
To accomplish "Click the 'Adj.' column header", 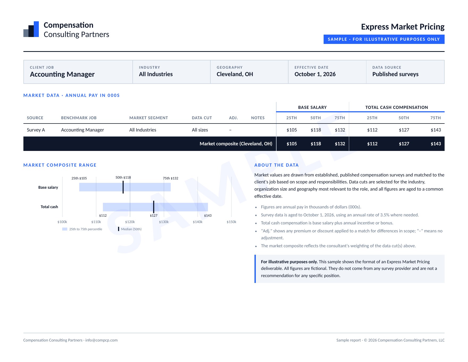I will click(x=233, y=118).
